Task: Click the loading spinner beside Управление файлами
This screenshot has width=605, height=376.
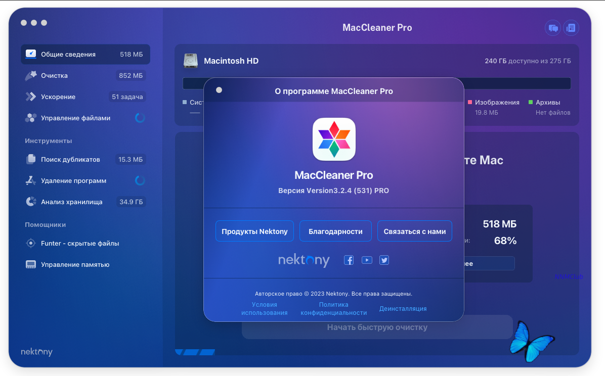Action: click(140, 118)
